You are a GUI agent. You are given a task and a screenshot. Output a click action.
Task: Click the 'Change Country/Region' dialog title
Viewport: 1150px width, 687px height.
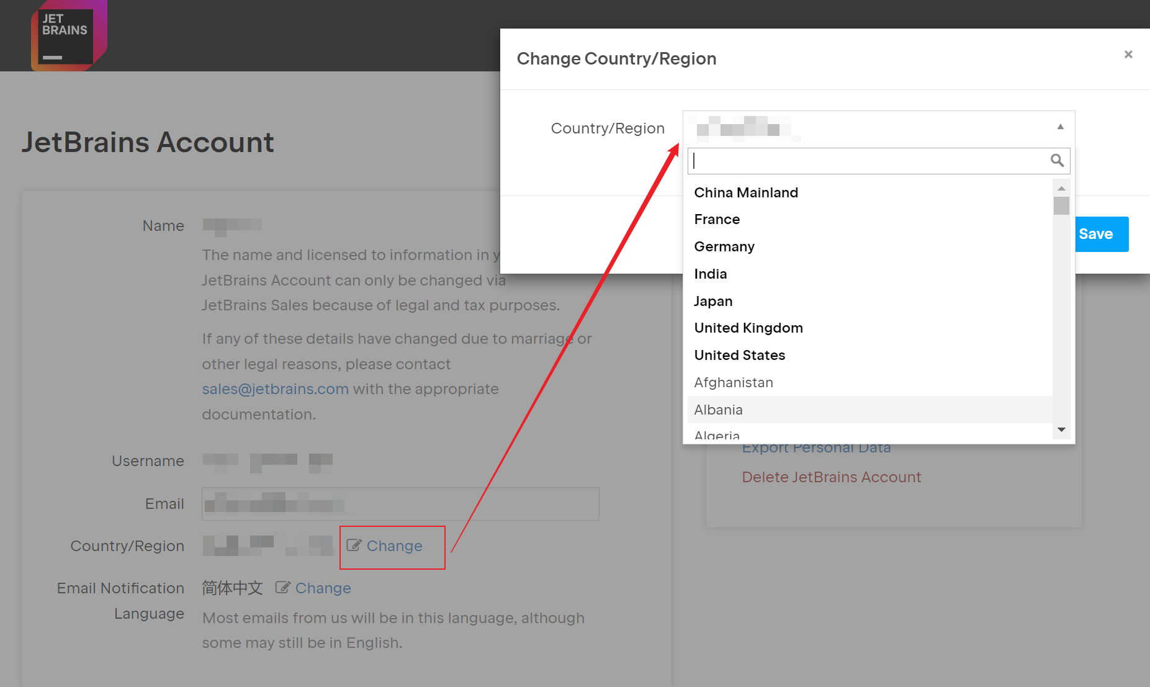pos(616,59)
